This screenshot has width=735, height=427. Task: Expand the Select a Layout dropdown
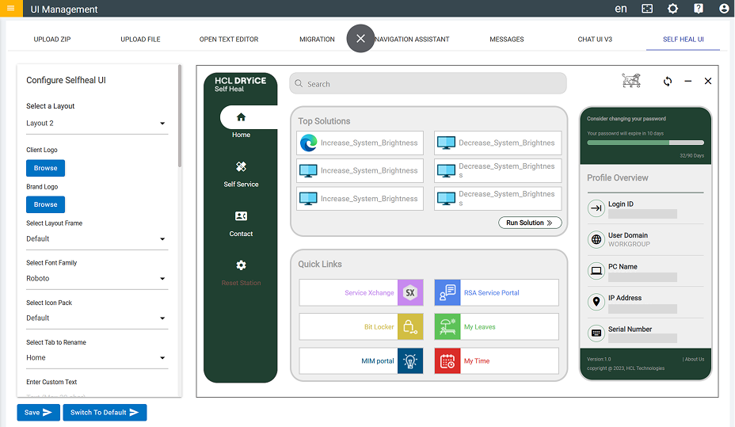pos(97,124)
